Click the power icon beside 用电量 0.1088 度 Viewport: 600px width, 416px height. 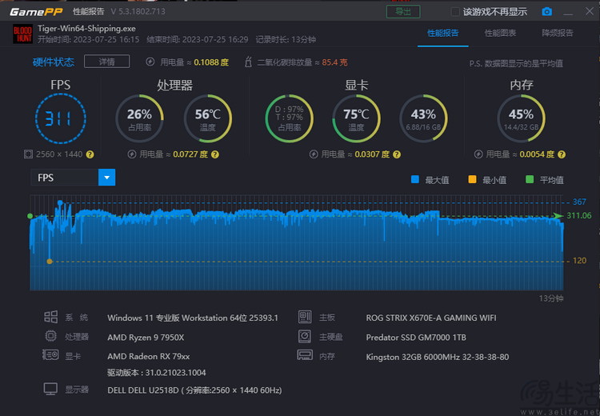[150, 62]
